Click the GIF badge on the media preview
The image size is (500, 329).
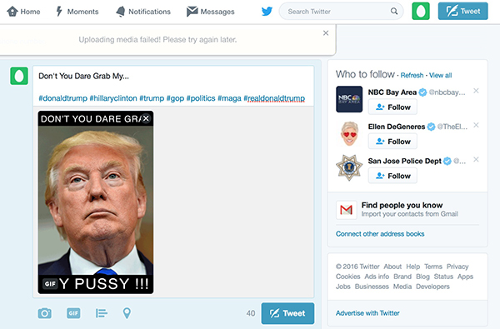(50, 283)
